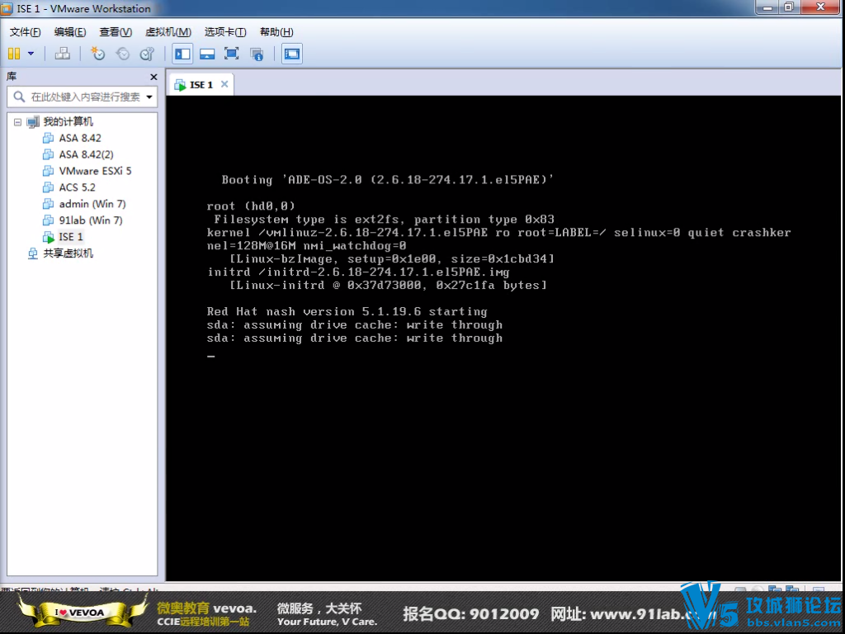This screenshot has width=845, height=634.
Task: Select VMware ESXi 5 in library
Action: [94, 171]
